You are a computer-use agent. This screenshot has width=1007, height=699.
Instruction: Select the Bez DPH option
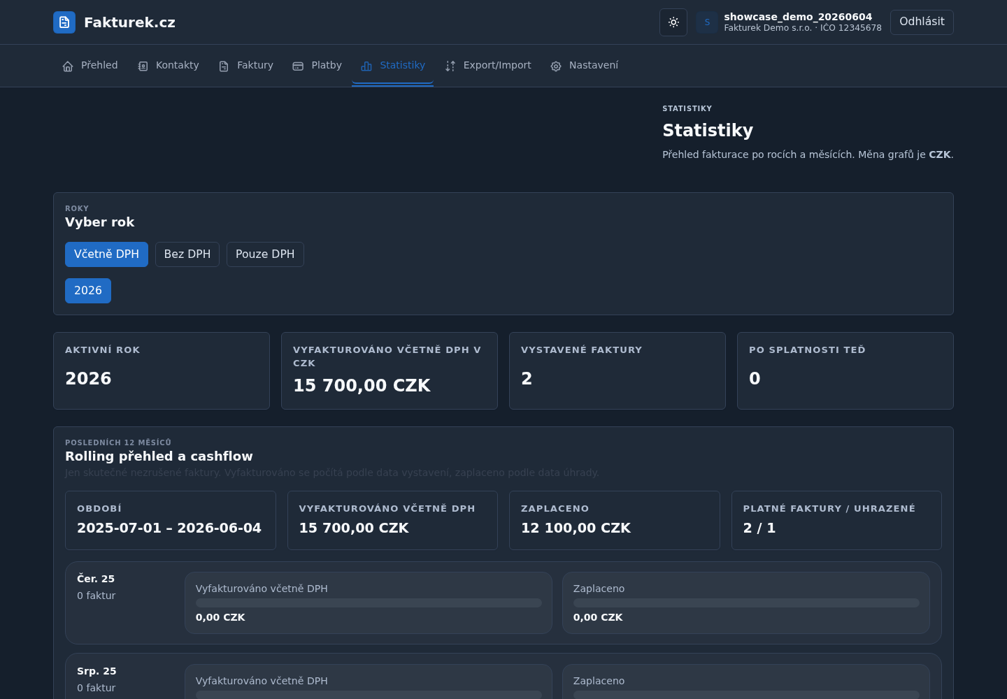click(x=187, y=254)
